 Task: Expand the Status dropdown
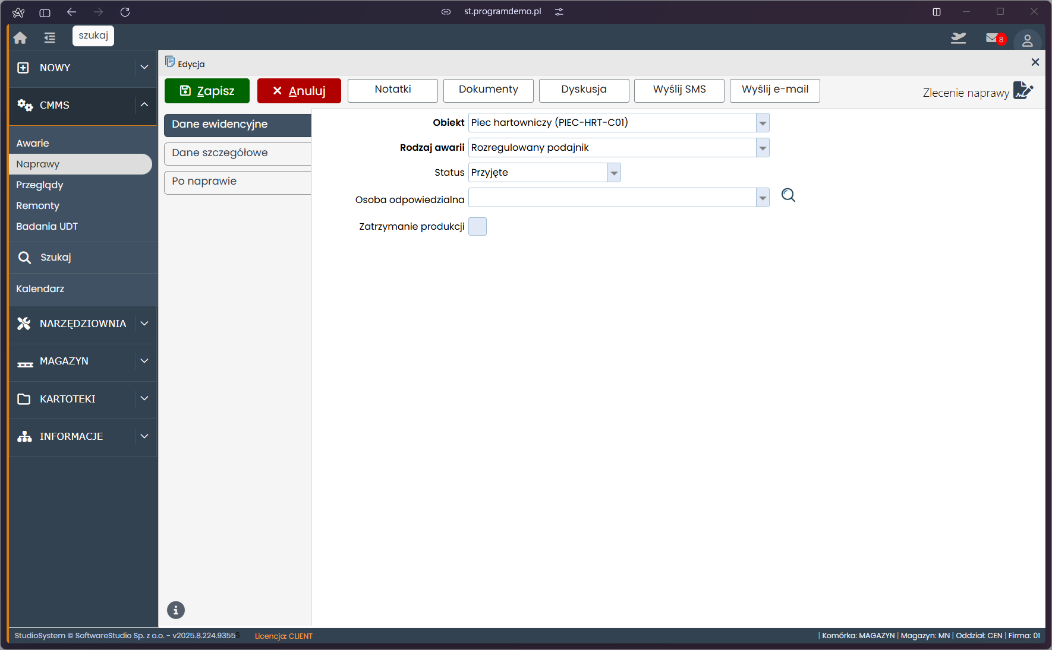[x=614, y=173]
